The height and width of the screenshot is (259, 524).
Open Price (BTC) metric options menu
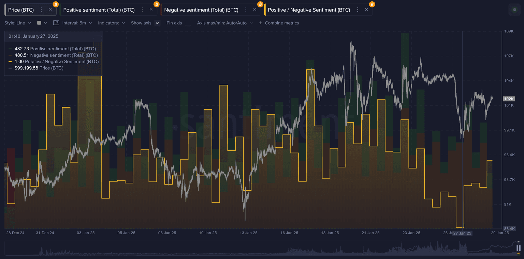click(x=41, y=10)
